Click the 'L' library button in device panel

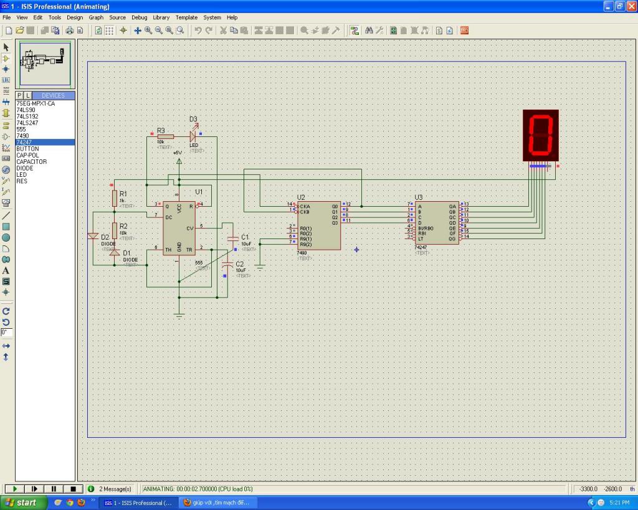click(27, 95)
